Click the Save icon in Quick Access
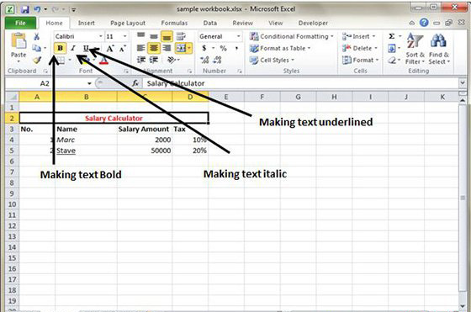 click(x=24, y=9)
